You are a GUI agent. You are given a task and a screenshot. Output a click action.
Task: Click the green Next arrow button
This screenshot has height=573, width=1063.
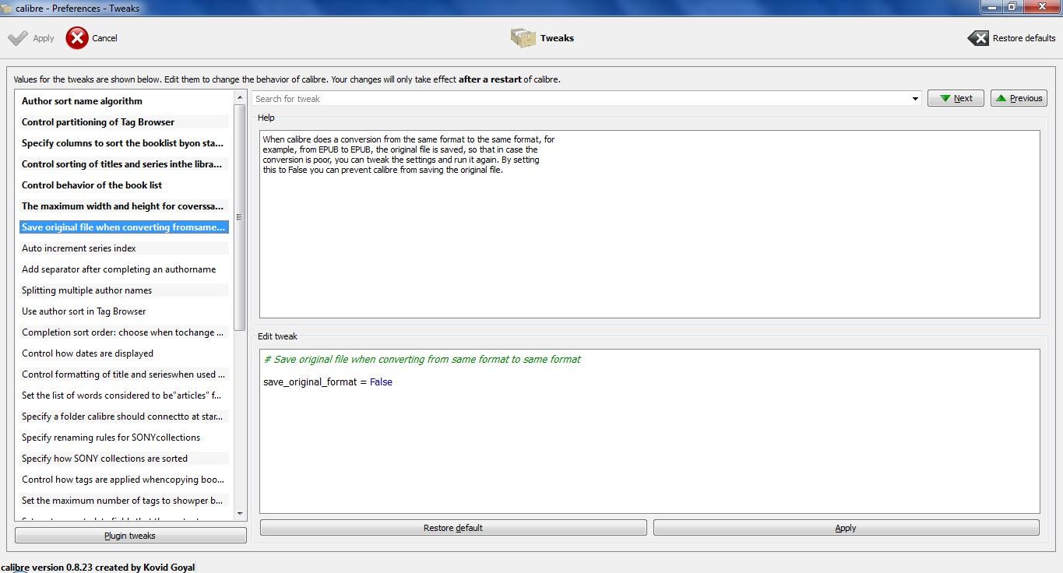pos(956,98)
